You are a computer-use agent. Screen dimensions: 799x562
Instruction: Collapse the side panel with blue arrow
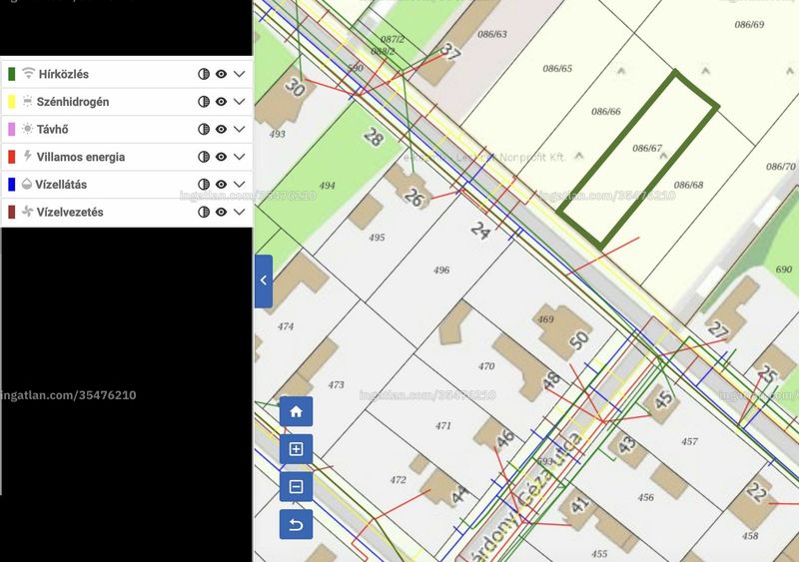point(264,281)
